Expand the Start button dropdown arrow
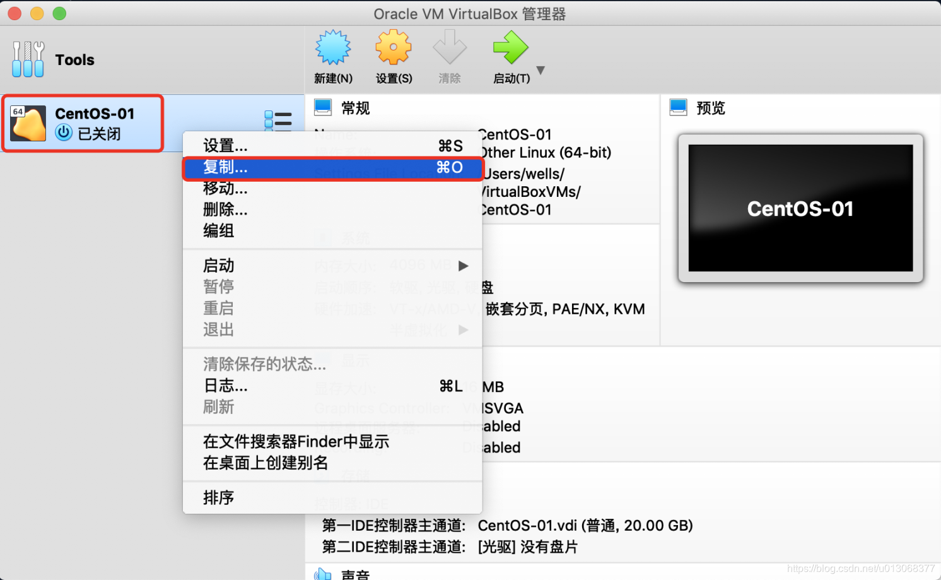This screenshot has height=580, width=941. [541, 70]
